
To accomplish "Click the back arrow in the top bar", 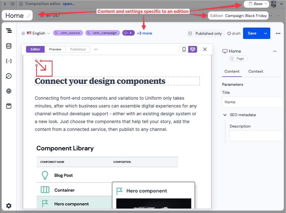I will coord(5,4).
